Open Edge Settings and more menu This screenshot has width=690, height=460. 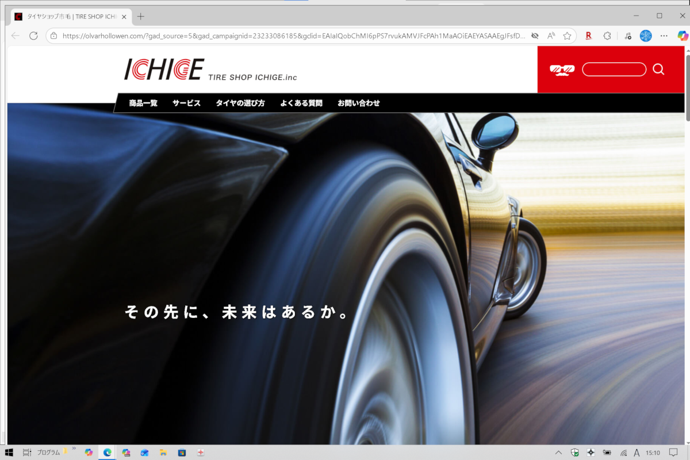pyautogui.click(x=664, y=36)
